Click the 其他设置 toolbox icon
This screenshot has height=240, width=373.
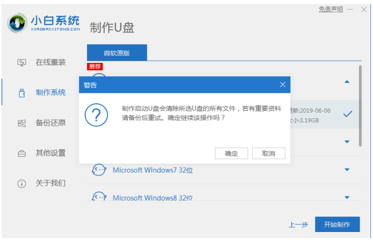coord(22,153)
